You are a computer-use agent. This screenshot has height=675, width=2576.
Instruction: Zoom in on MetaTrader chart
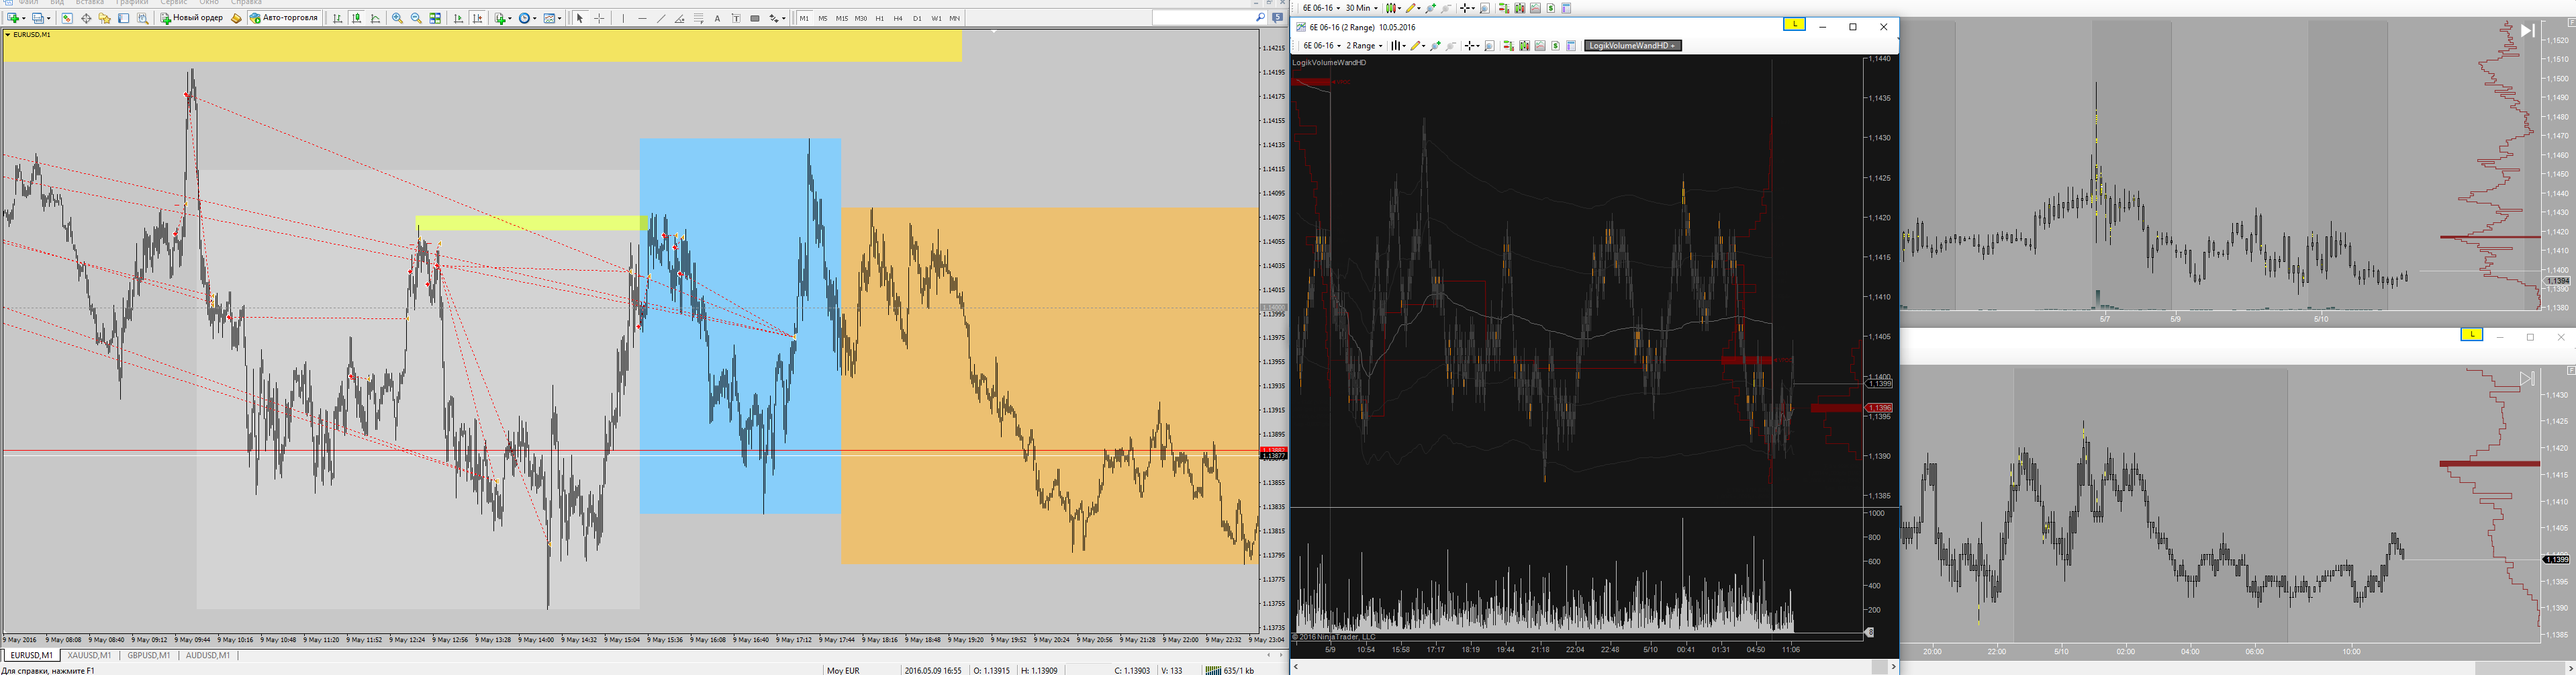coord(397,18)
